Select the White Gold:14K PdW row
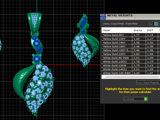 (x=131, y=73)
